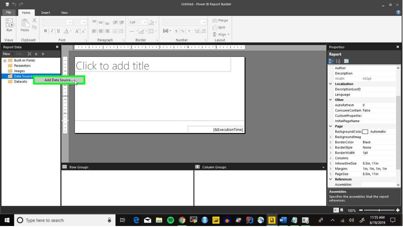Image resolution: width=403 pixels, height=227 pixels.
Task: Click the currency dollar format icon
Action: (x=176, y=31)
